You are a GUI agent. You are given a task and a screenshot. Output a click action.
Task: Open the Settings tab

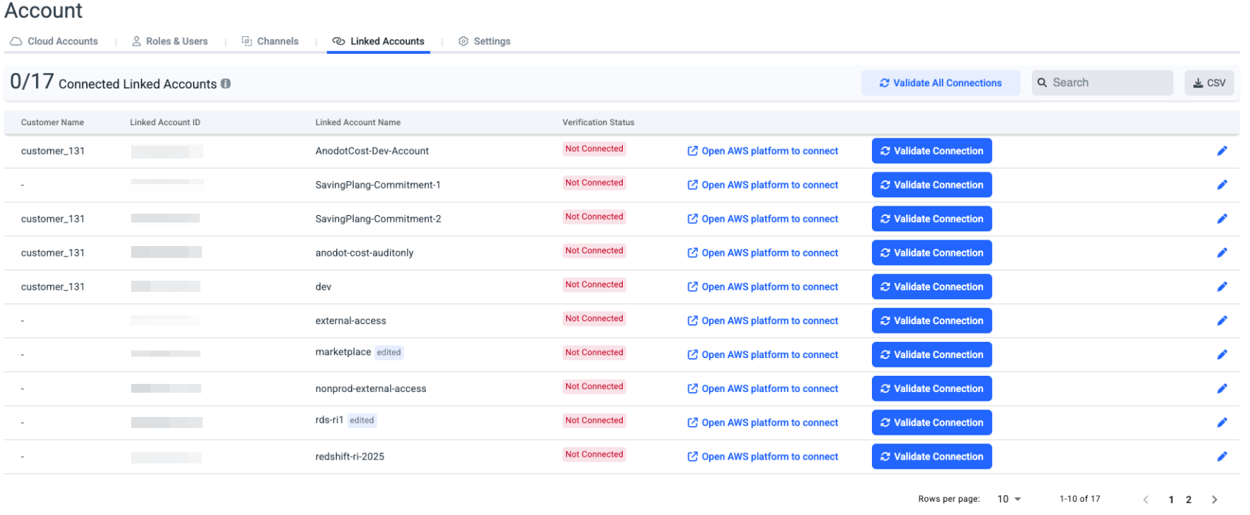pyautogui.click(x=484, y=41)
